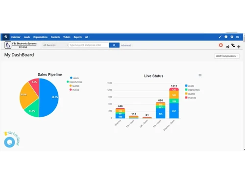Toggle Opportunities in Live Status legend

tap(192, 90)
